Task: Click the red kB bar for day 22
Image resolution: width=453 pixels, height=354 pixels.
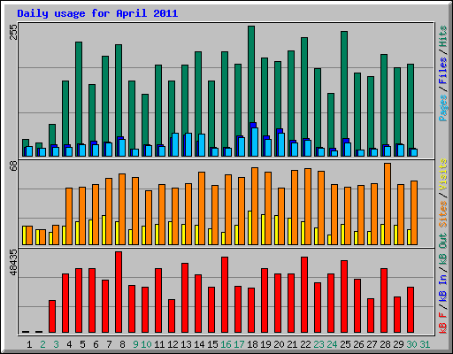Action: (x=304, y=295)
